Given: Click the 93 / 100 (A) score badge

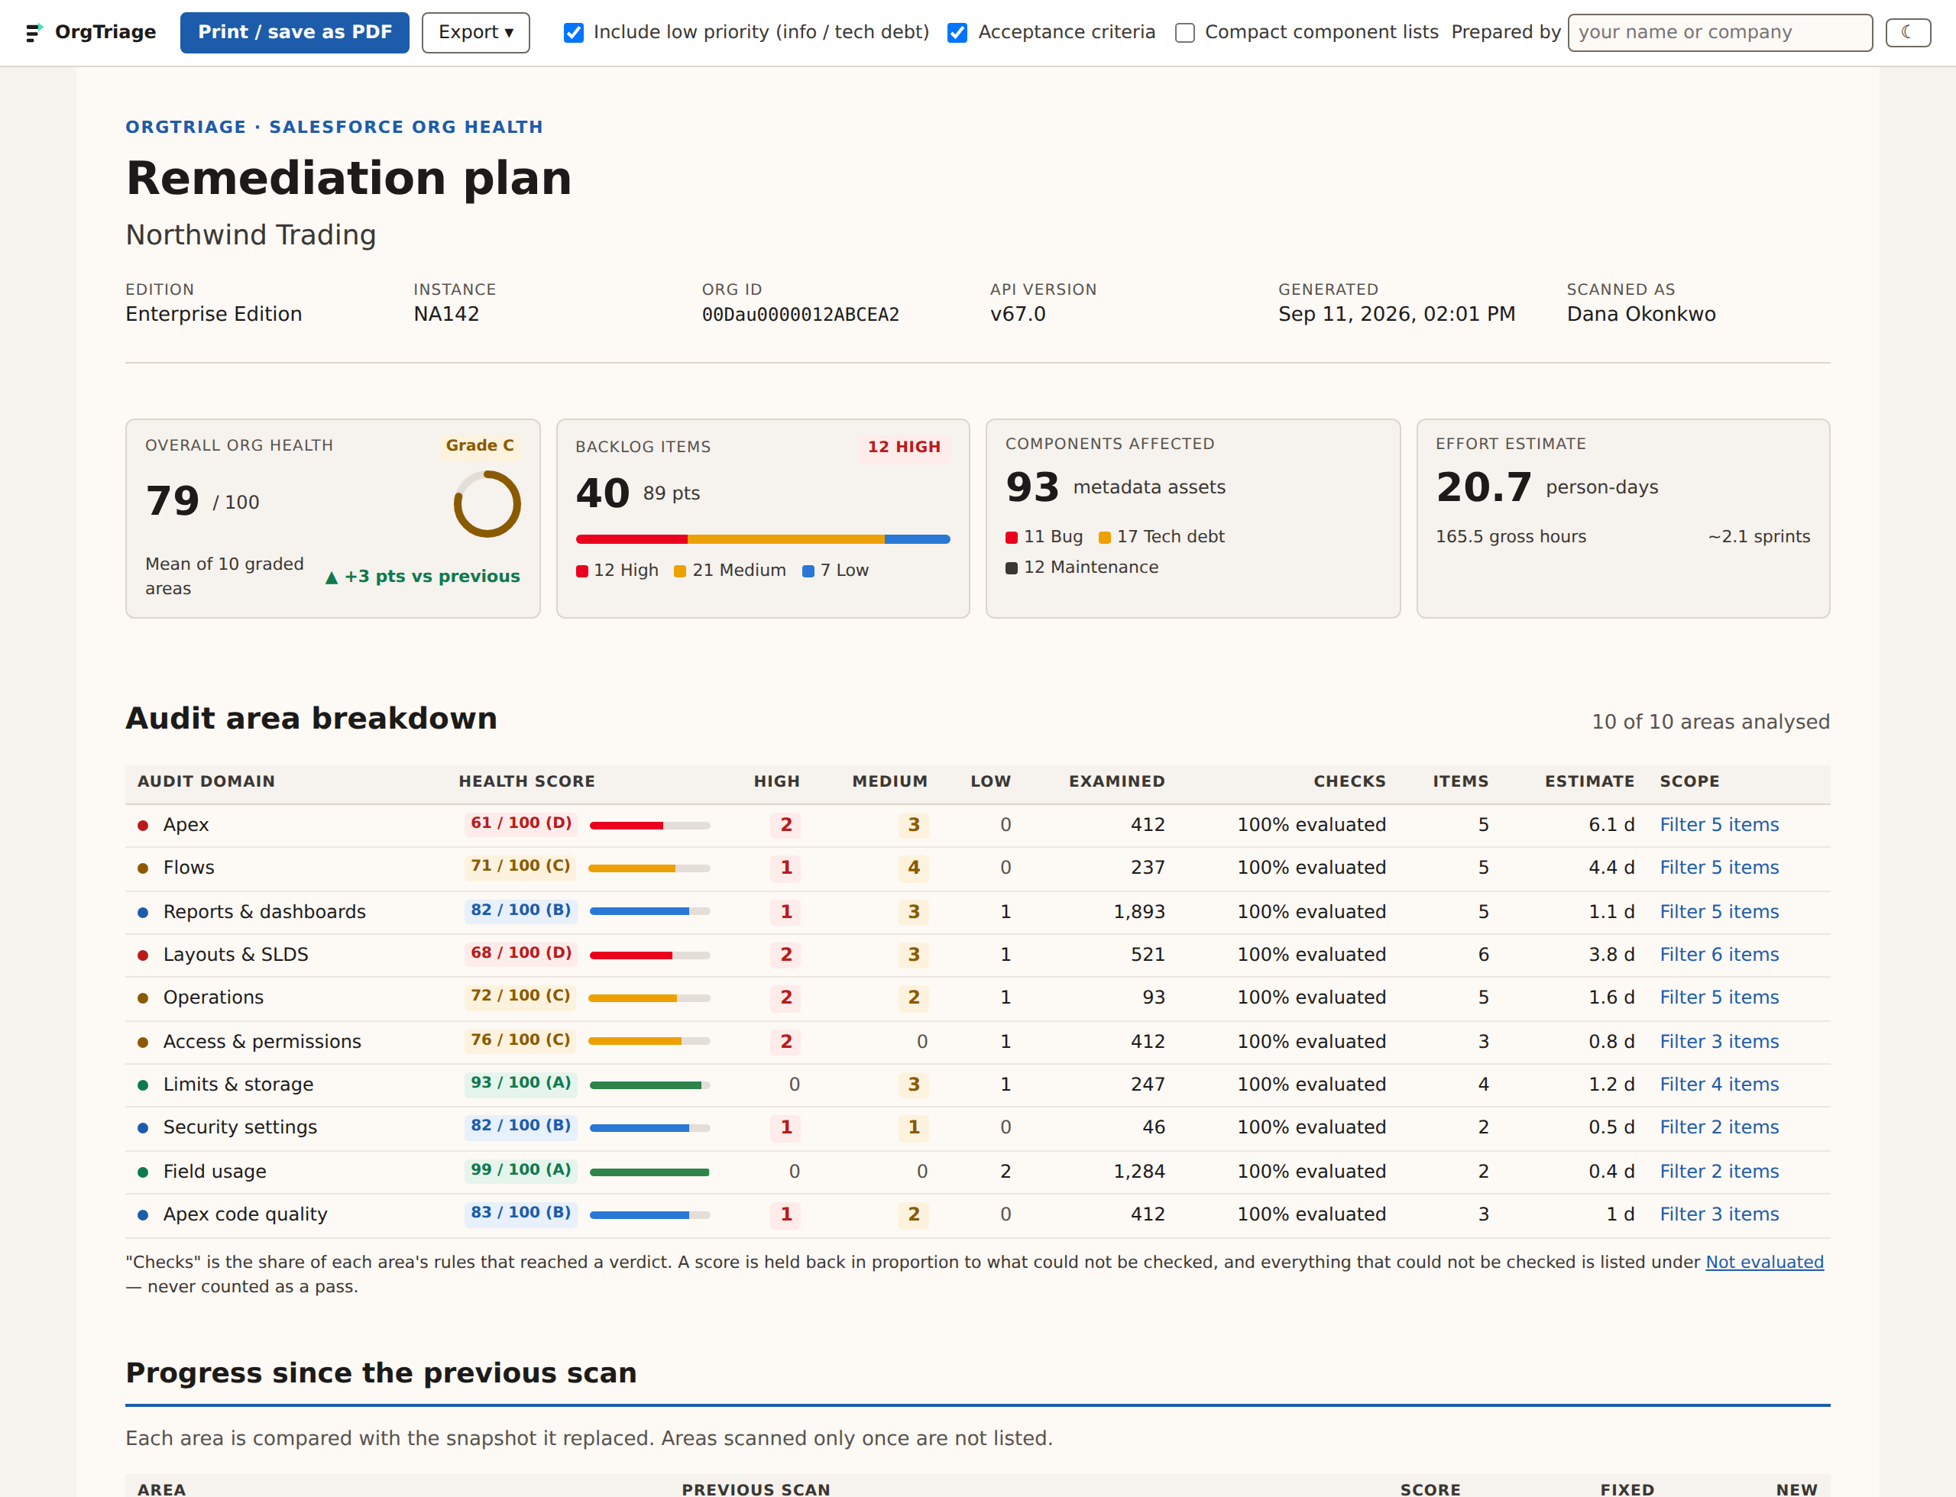Looking at the screenshot, I should 522,1084.
